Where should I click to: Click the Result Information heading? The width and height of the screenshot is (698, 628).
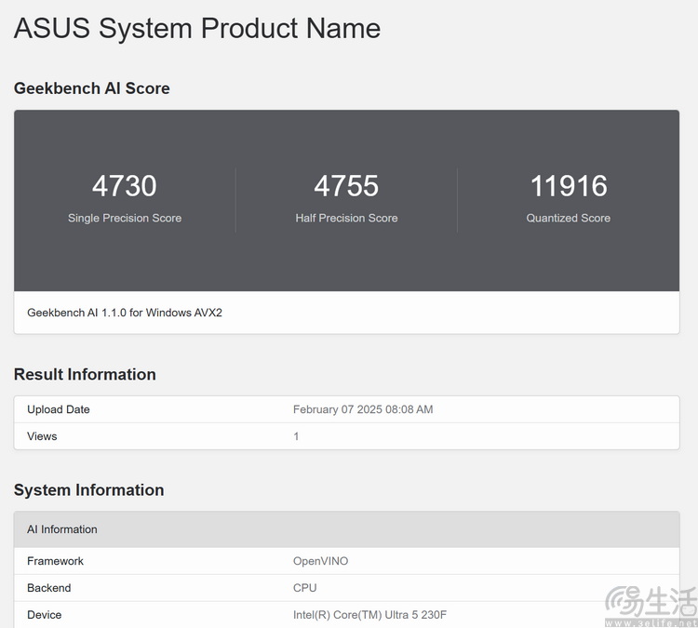pyautogui.click(x=85, y=374)
